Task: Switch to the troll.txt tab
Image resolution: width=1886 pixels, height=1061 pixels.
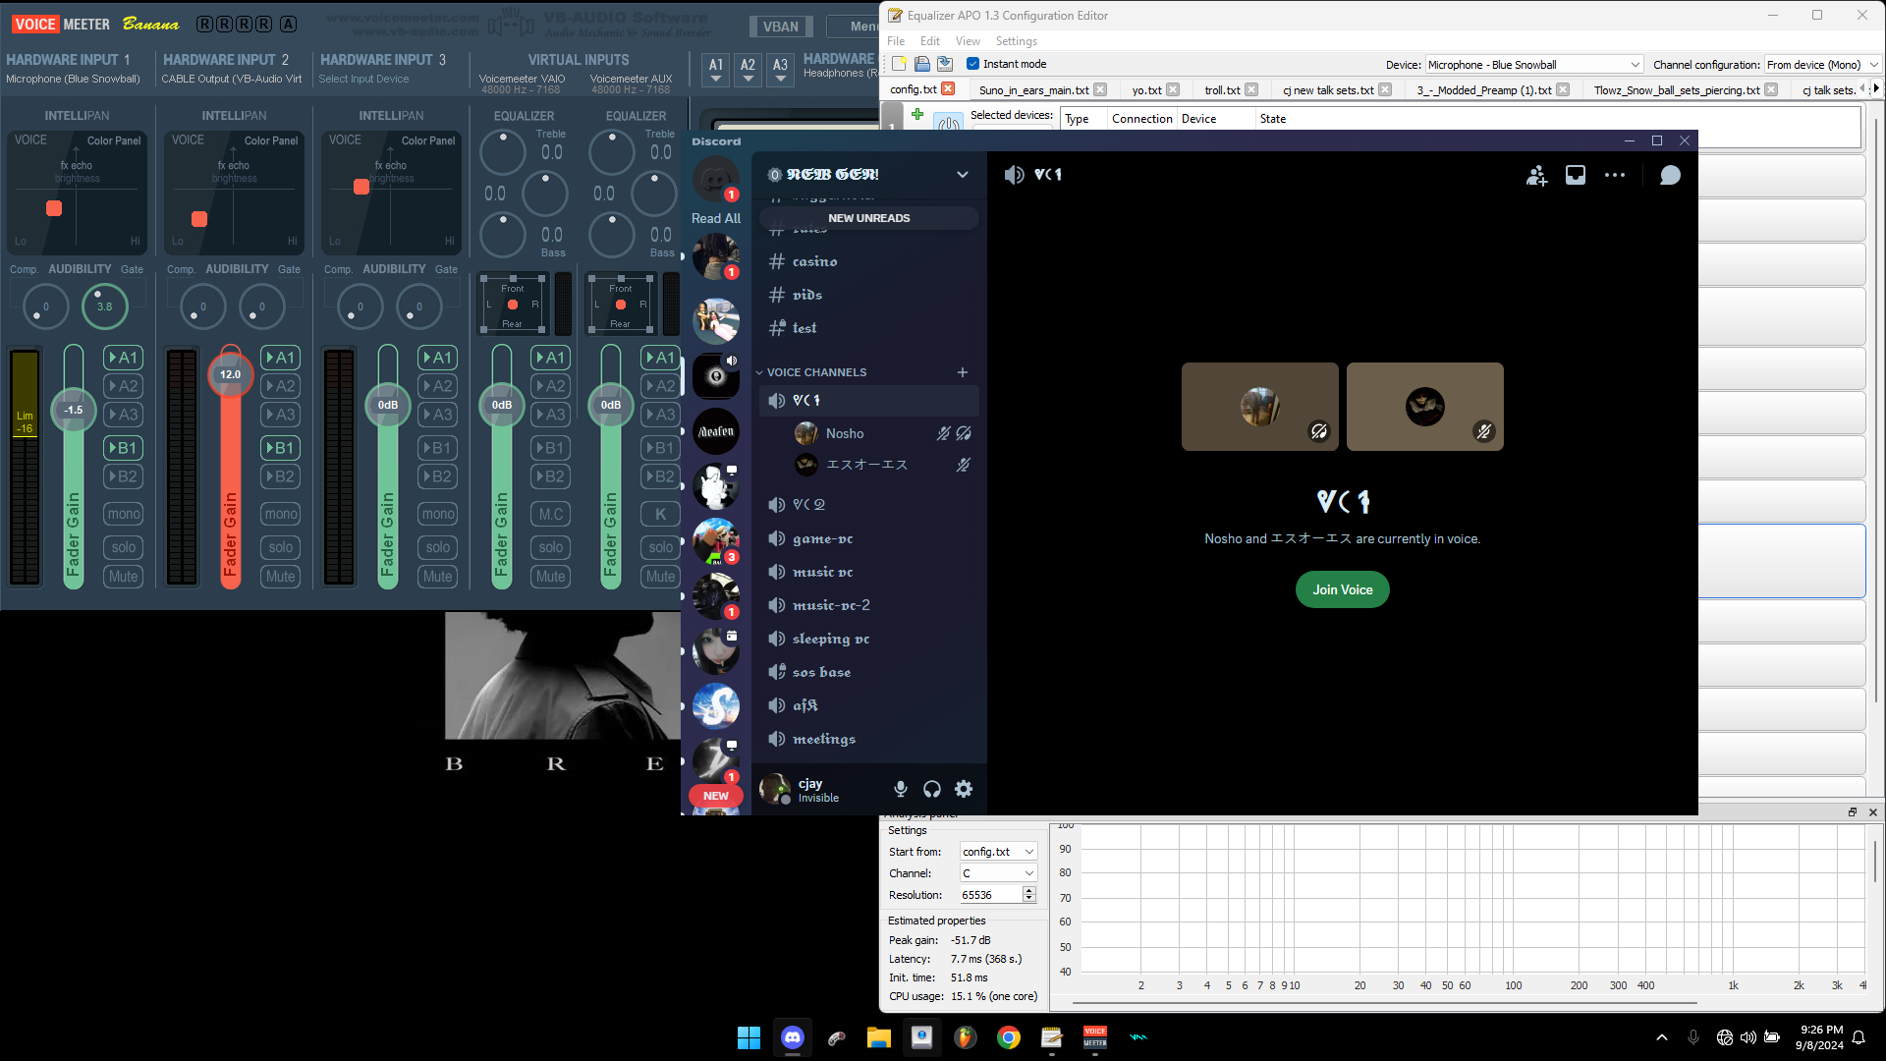Action: coord(1222,89)
